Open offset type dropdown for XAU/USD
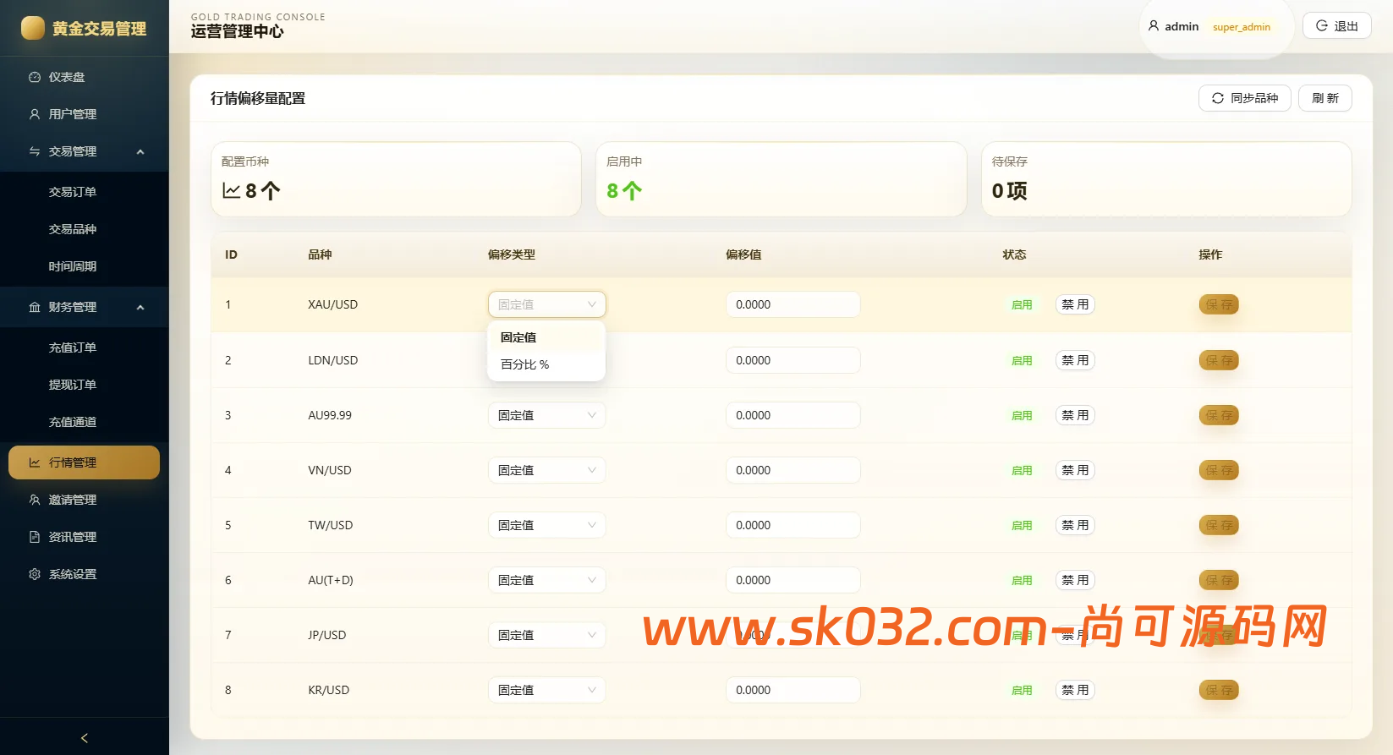1393x755 pixels. [547, 304]
